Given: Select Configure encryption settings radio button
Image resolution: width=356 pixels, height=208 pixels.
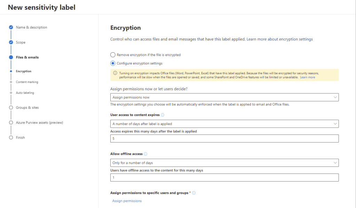Looking at the screenshot, I should pyautogui.click(x=113, y=63).
